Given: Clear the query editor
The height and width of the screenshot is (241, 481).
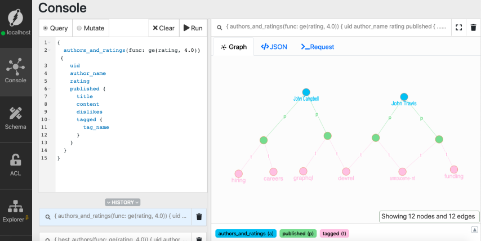Looking at the screenshot, I should (163, 28).
